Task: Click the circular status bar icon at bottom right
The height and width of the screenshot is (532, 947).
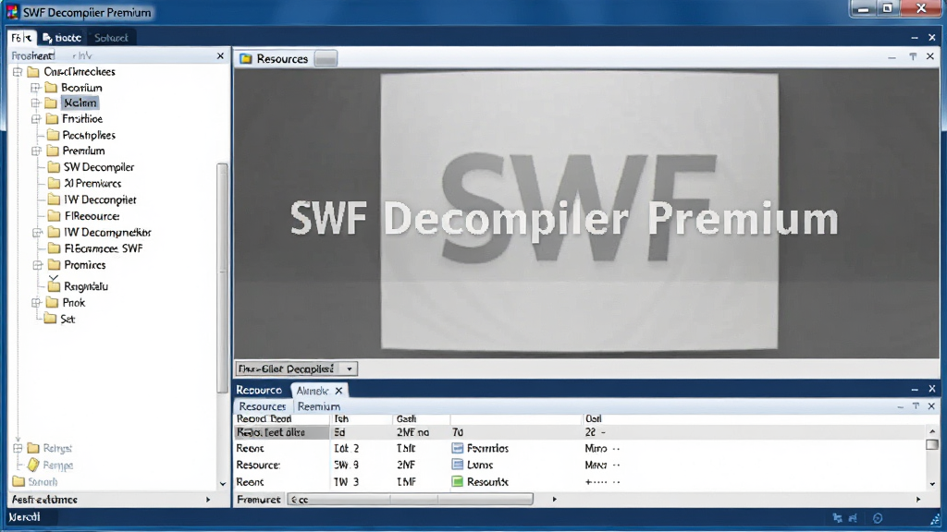Action: pyautogui.click(x=878, y=518)
